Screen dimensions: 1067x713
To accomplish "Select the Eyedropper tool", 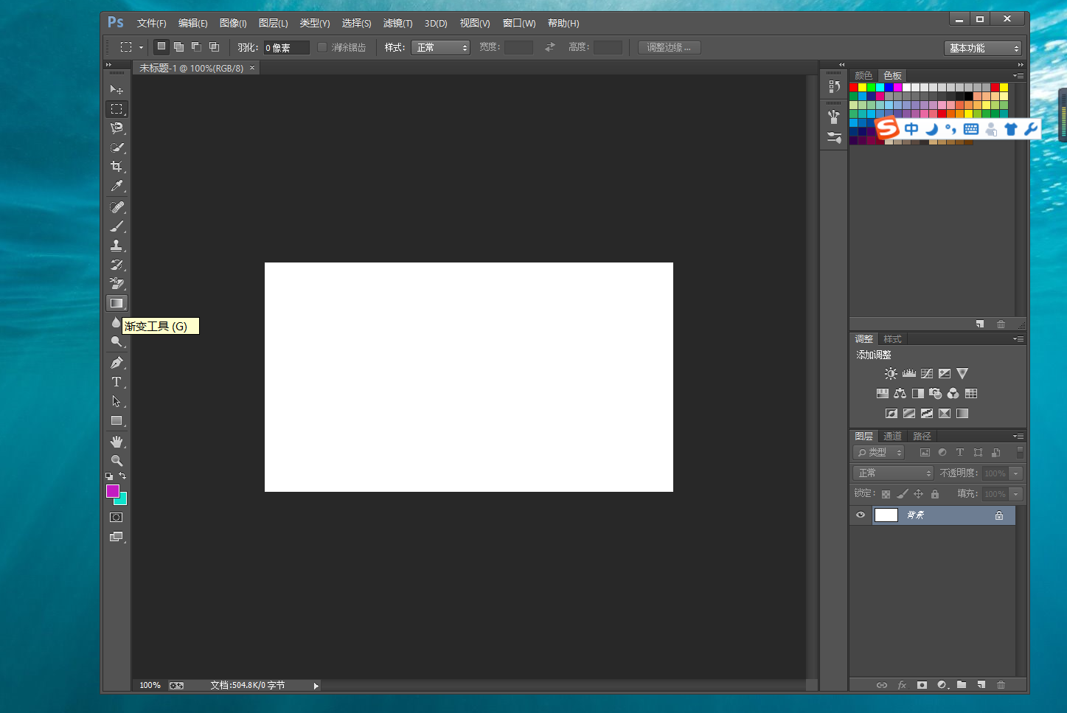I will click(117, 186).
